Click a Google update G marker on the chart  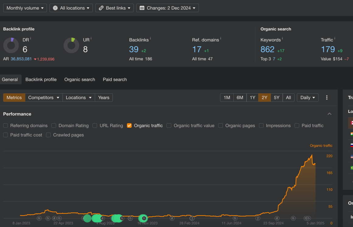[39, 218]
